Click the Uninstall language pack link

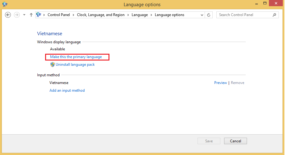click(x=75, y=65)
